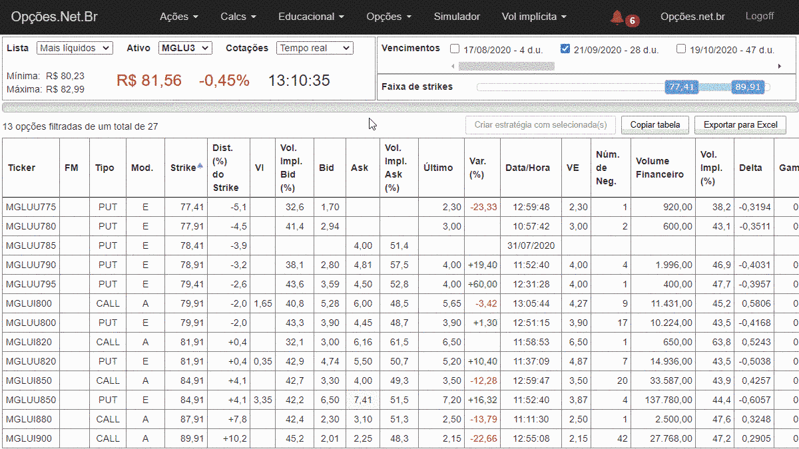Expand the Ações menu

179,17
